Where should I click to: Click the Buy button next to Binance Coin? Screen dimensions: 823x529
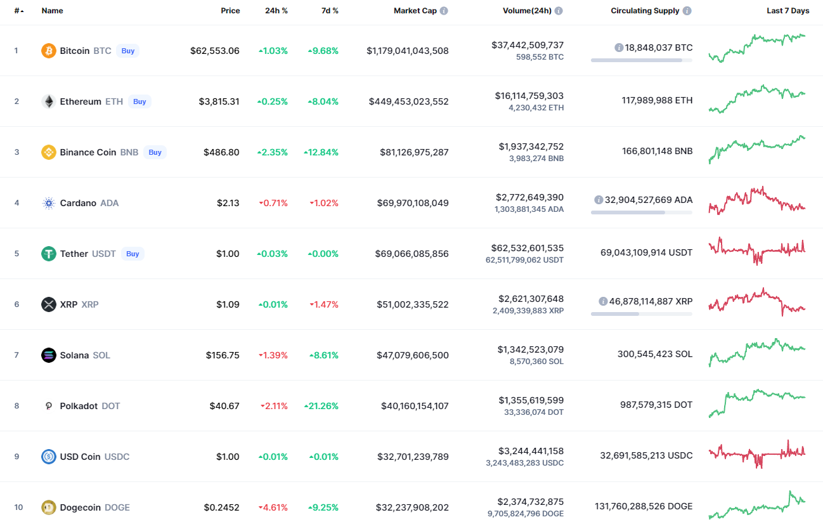pos(155,152)
